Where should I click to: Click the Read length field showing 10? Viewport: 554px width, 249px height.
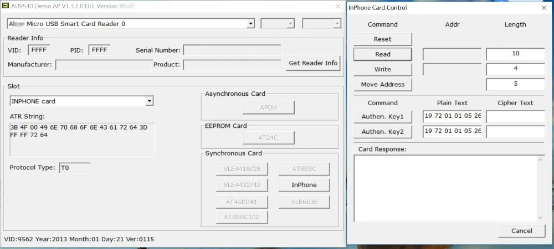point(515,54)
